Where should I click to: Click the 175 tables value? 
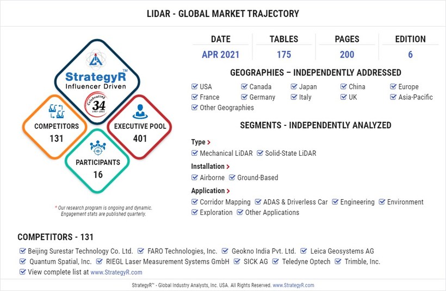coord(284,54)
